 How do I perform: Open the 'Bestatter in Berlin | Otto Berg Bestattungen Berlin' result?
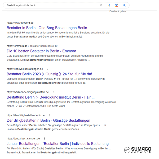[47, 28]
